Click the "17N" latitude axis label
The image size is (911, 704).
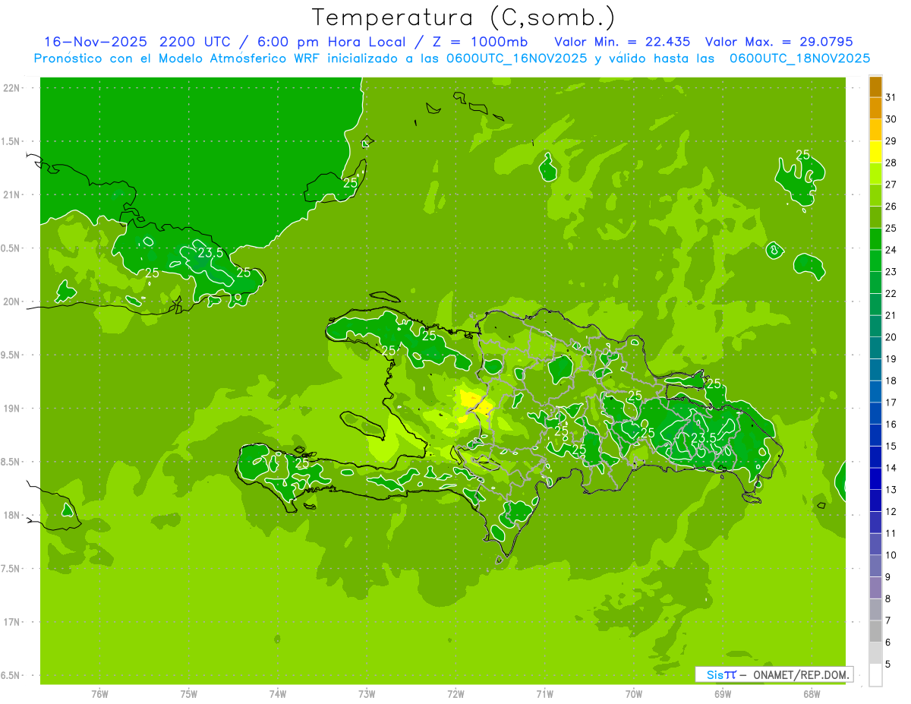point(12,622)
